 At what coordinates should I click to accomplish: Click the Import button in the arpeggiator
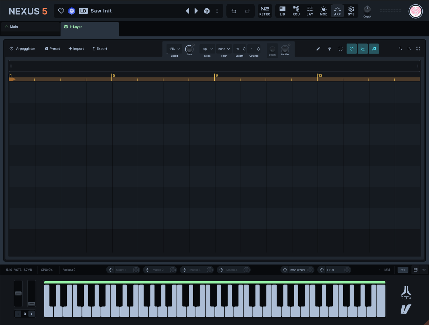tap(76, 49)
